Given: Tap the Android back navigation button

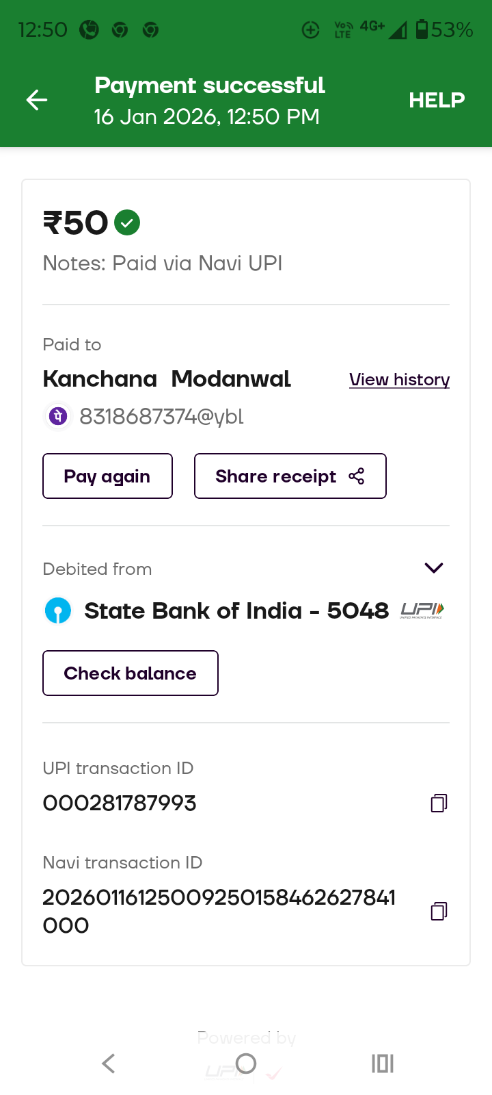Looking at the screenshot, I should click(108, 1064).
